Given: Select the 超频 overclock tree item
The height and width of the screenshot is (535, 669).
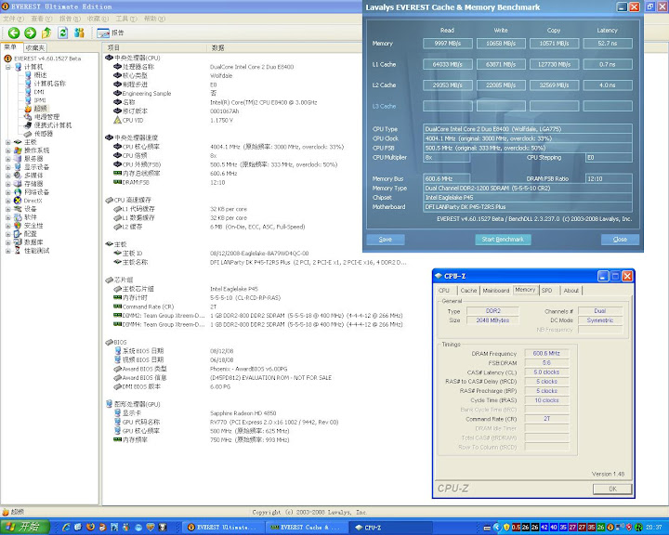Looking at the screenshot, I should 40,109.
